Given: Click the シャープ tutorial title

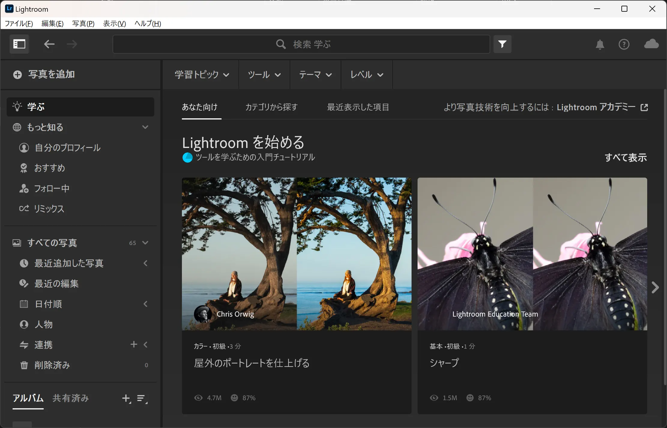Looking at the screenshot, I should 444,363.
